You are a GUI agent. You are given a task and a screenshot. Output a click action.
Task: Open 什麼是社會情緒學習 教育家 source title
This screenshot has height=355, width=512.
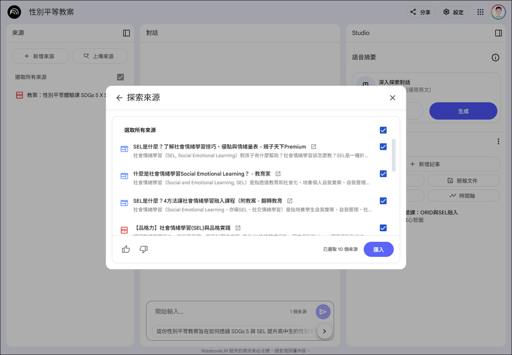coord(202,174)
